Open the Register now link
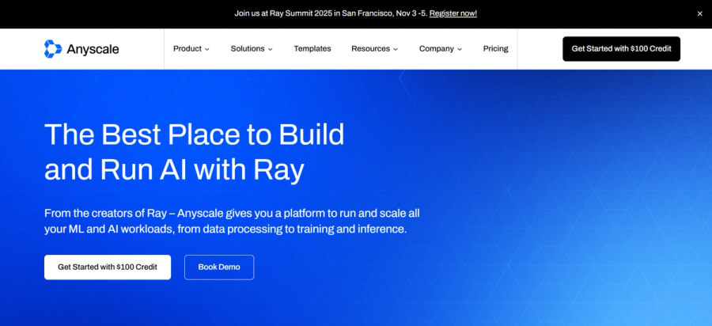712x326 pixels. [x=453, y=13]
